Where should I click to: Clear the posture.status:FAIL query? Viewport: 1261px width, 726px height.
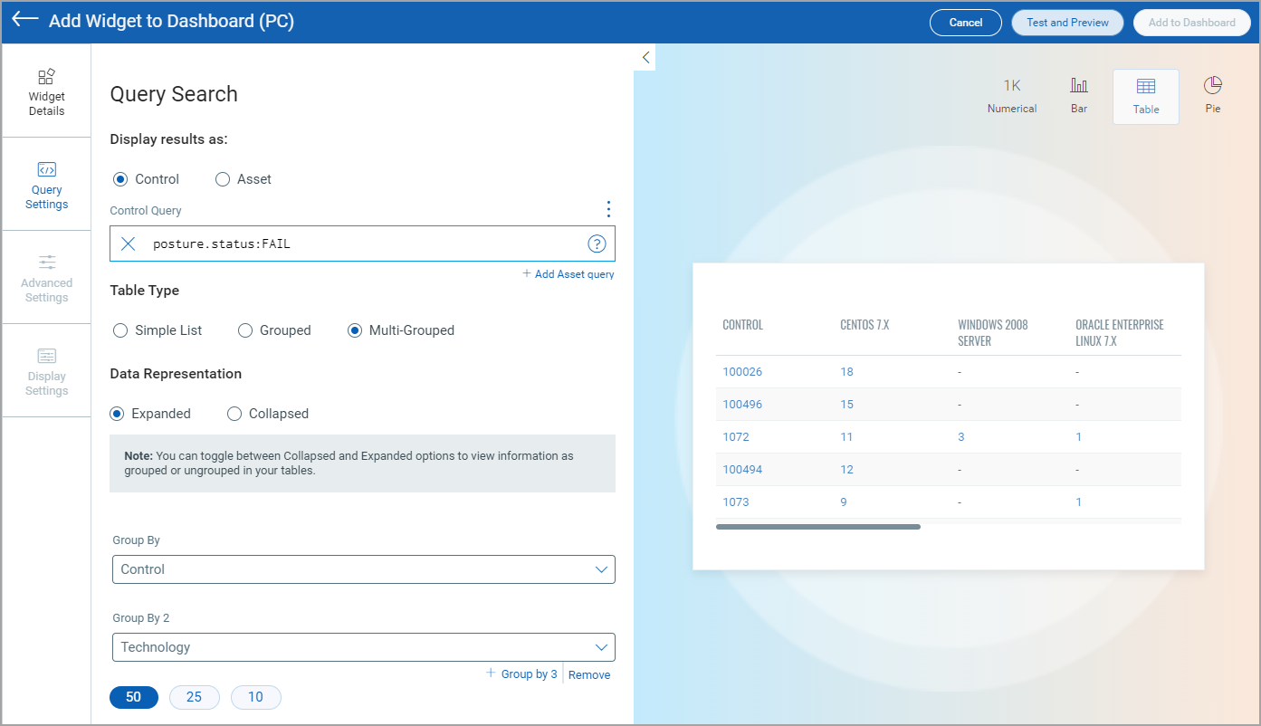point(127,243)
